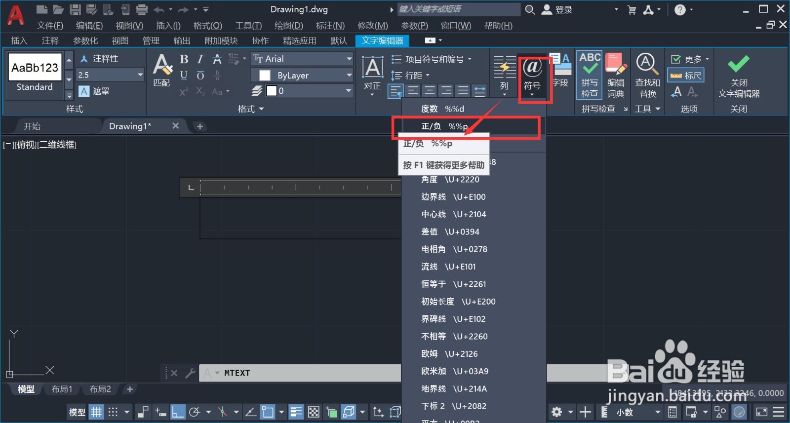Viewport: 790px width, 423px height.
Task: Select 欧姆 \U+2126 from symbol menu
Action: (474, 354)
